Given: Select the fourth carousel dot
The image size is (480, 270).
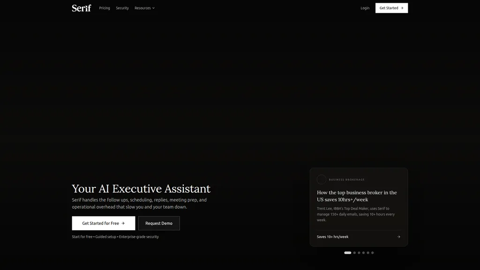Looking at the screenshot, I should pos(363,253).
